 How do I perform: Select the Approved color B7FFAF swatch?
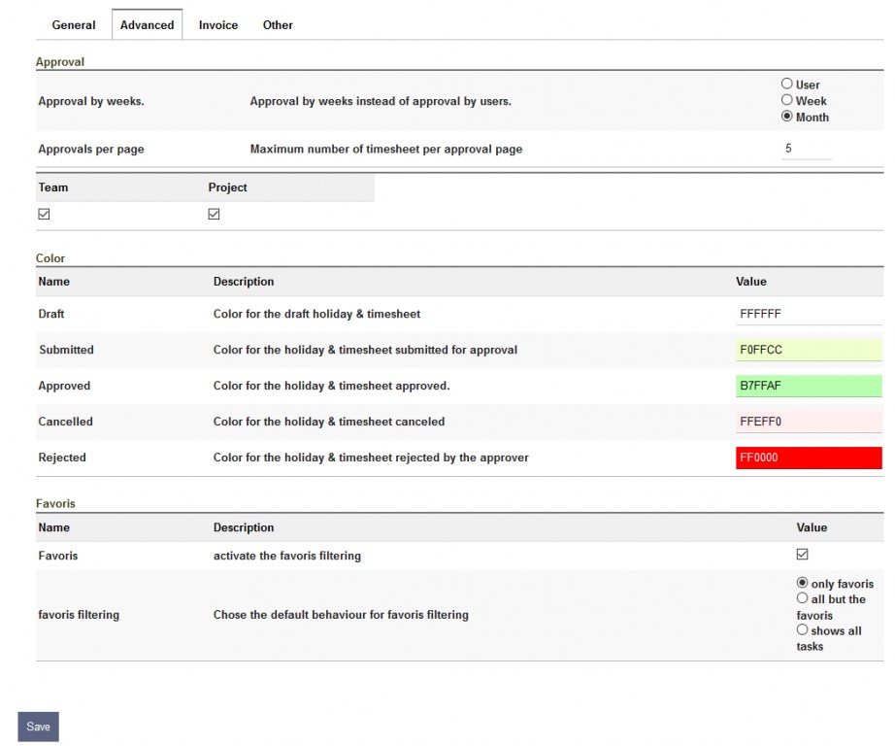(x=809, y=386)
